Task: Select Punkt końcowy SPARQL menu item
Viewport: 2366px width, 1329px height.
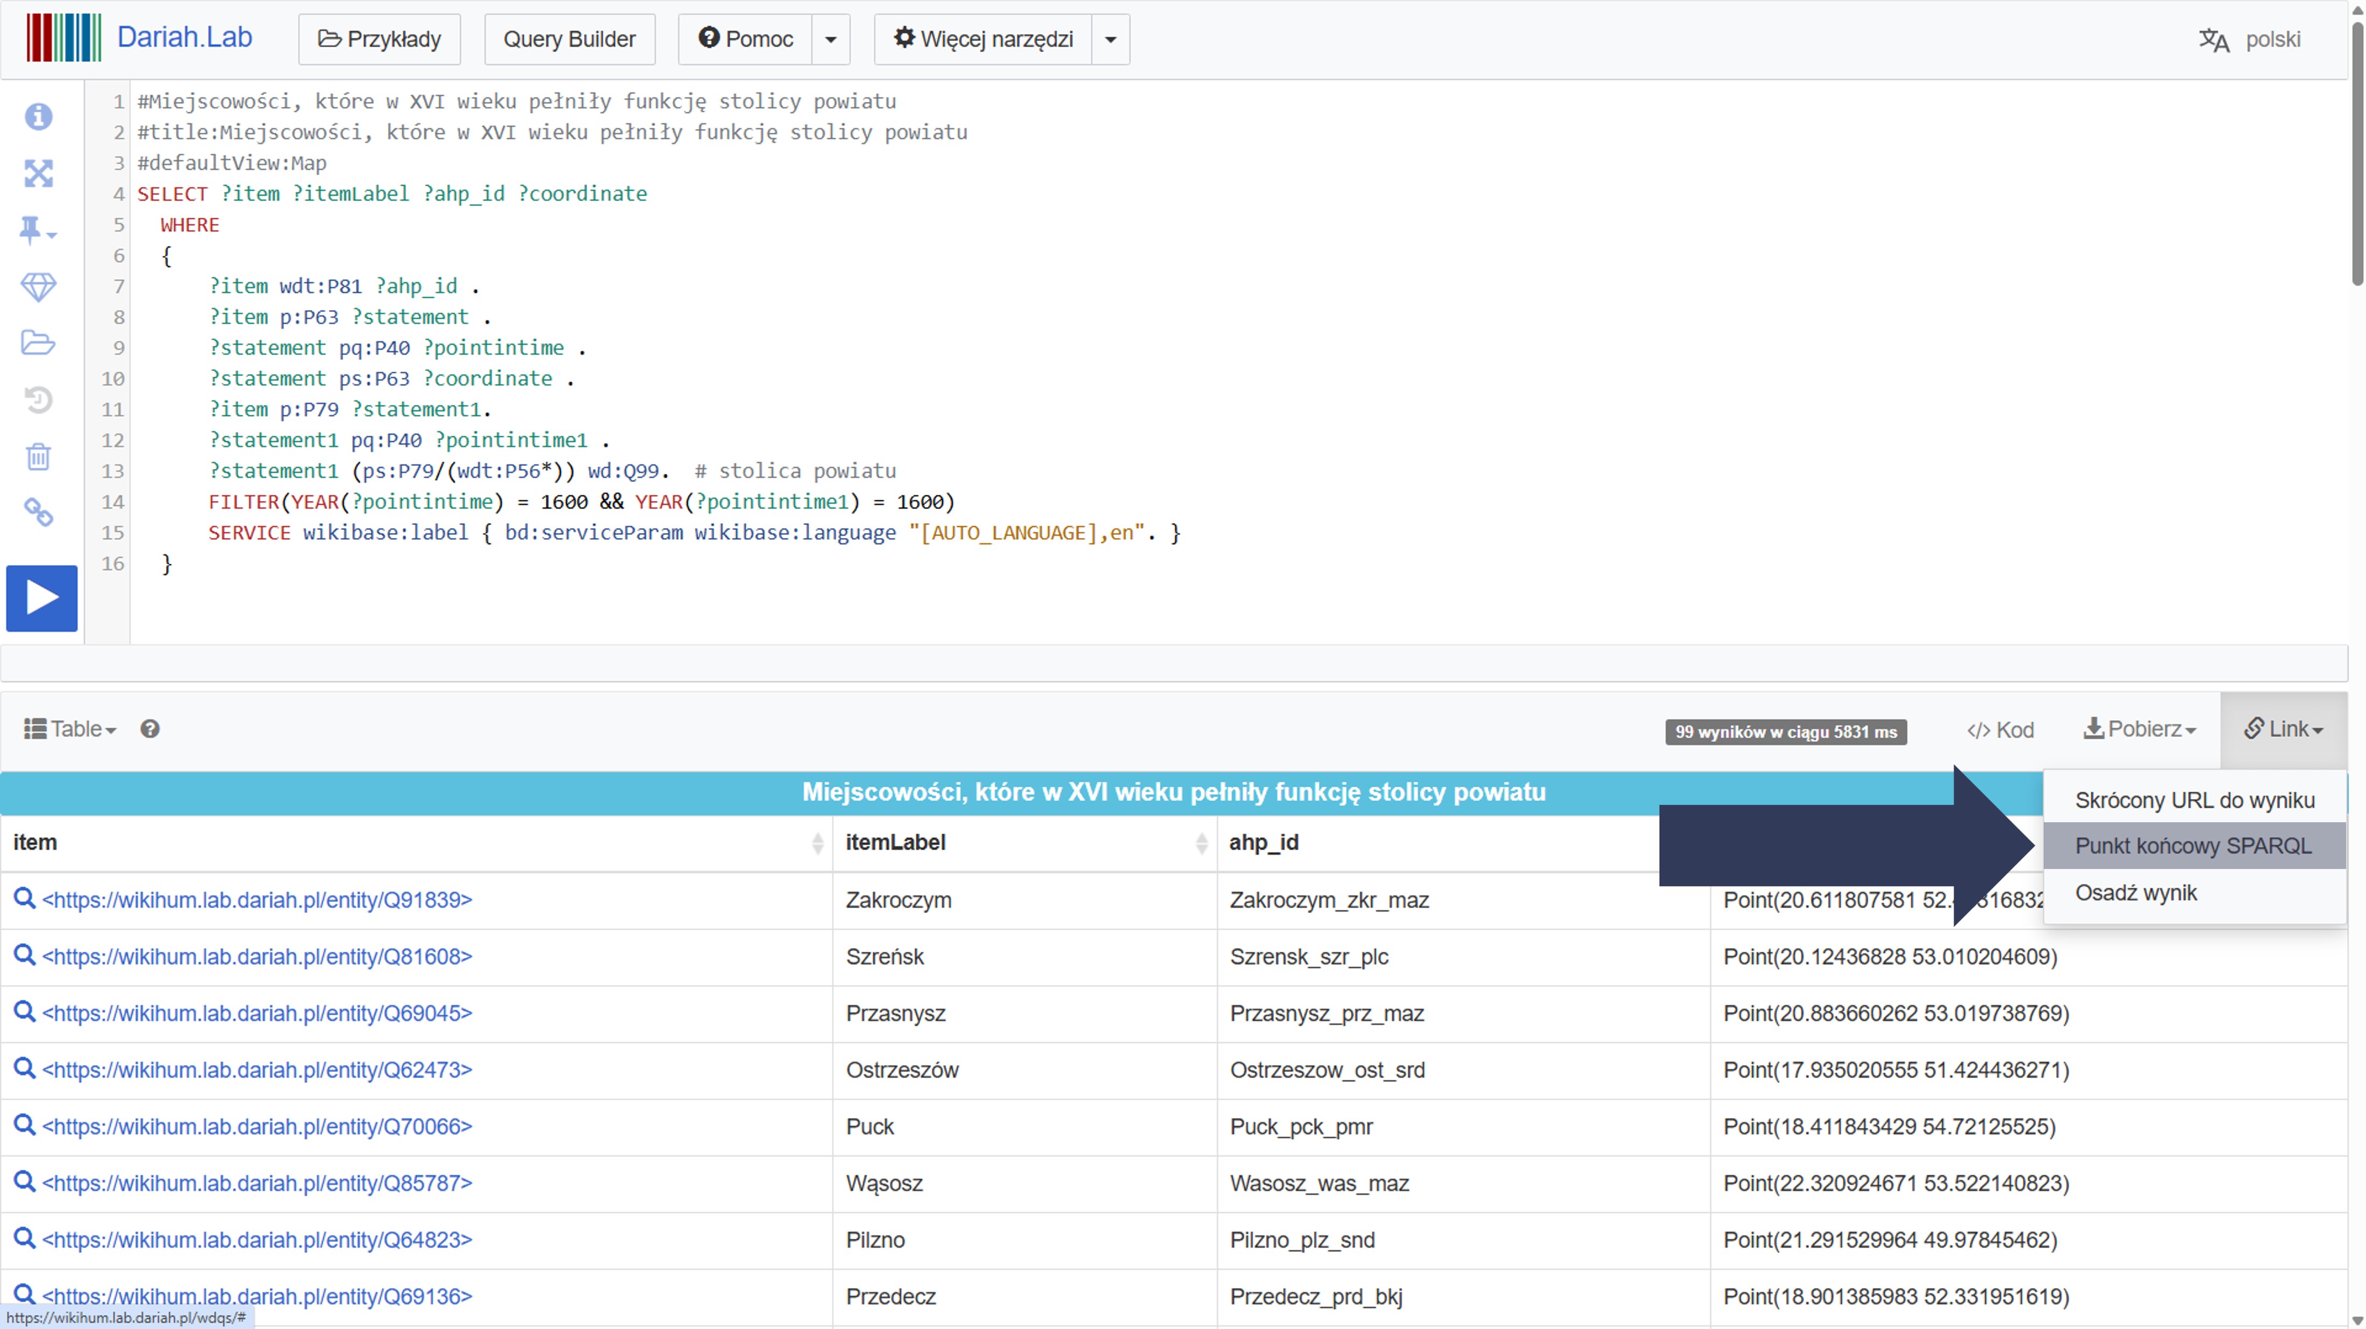Action: tap(2192, 845)
